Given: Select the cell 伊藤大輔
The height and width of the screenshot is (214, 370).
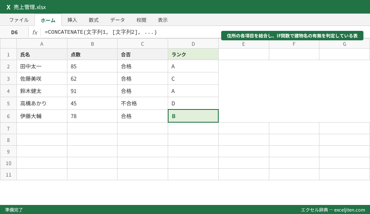Looking at the screenshot, I should coord(42,116).
